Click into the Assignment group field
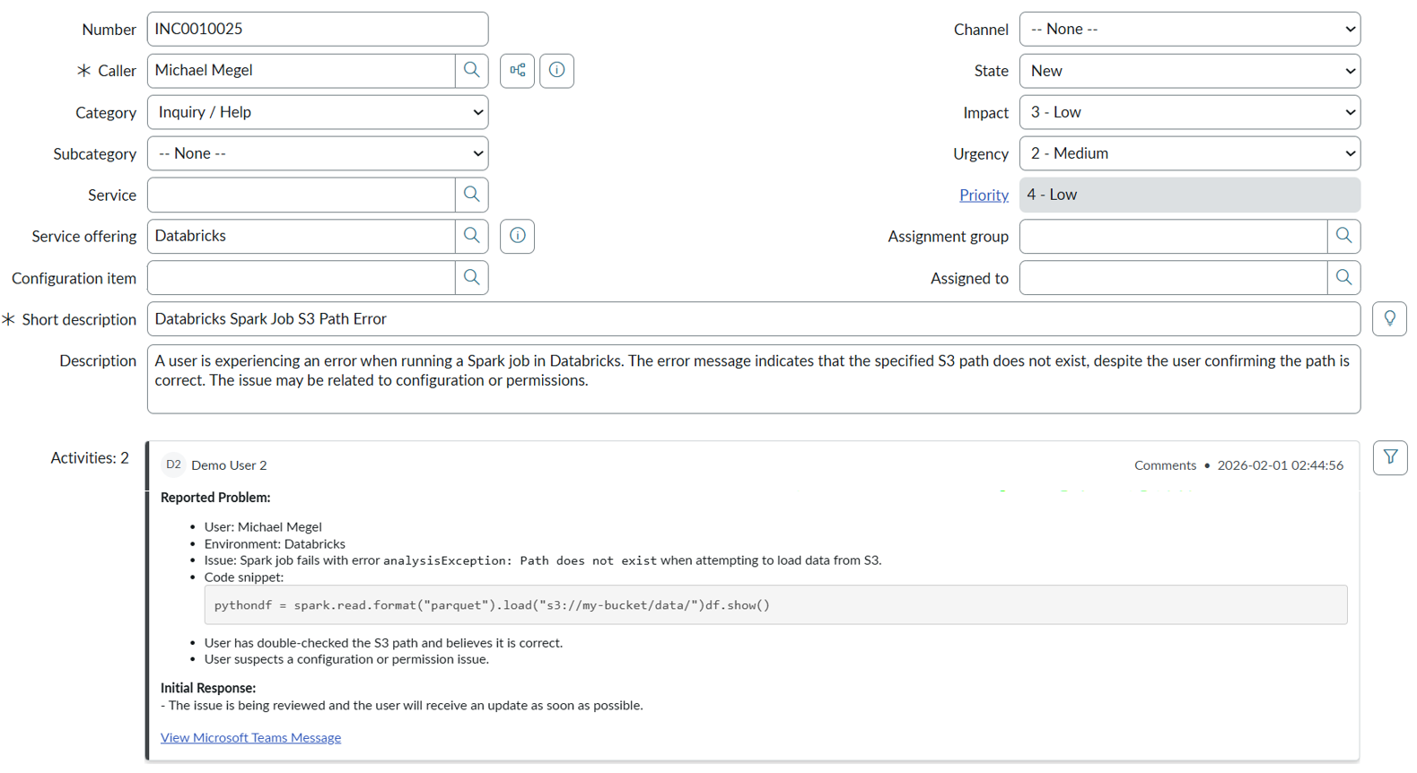 pyautogui.click(x=1174, y=236)
